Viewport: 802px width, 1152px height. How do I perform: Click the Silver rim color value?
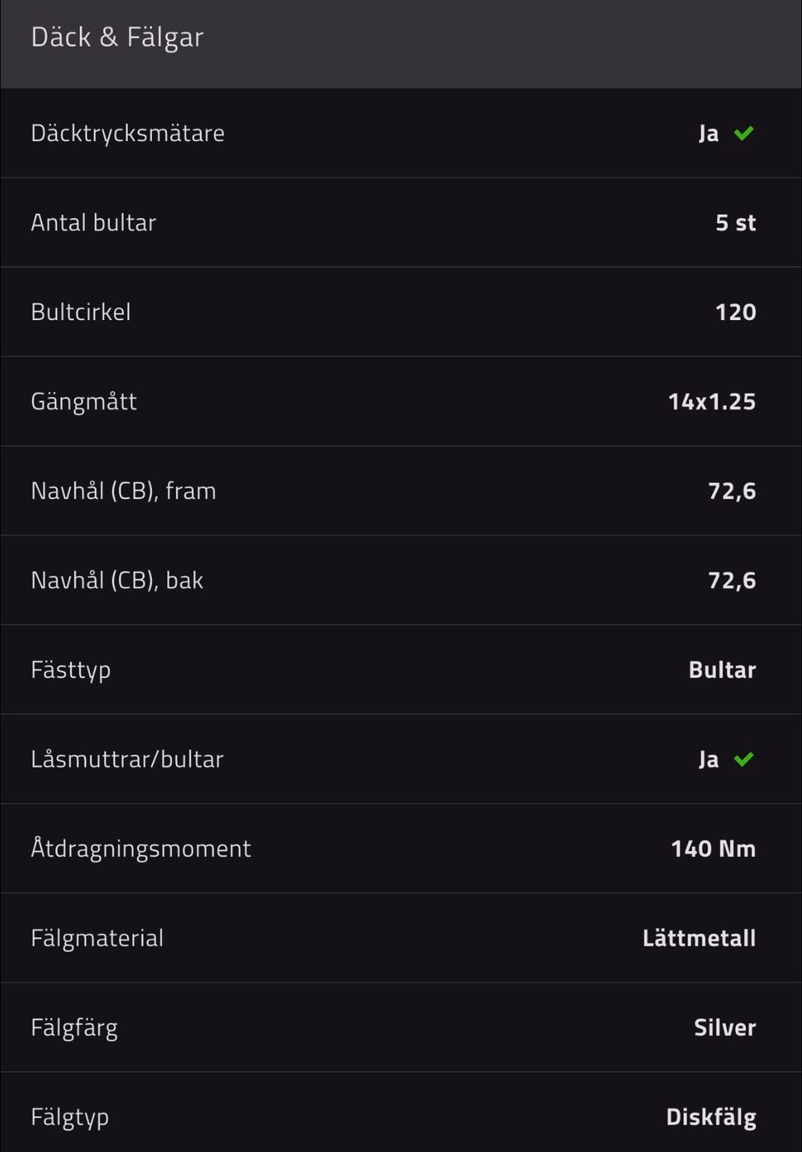pyautogui.click(x=724, y=1028)
